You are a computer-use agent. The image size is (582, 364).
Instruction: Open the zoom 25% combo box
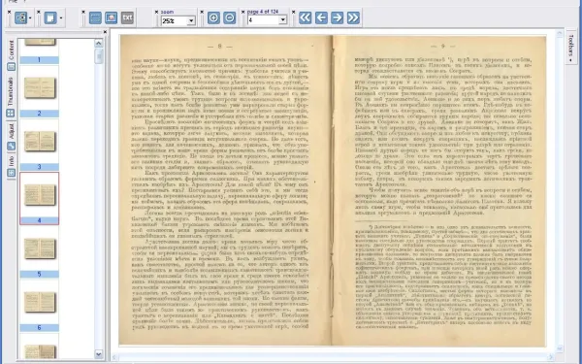(178, 20)
